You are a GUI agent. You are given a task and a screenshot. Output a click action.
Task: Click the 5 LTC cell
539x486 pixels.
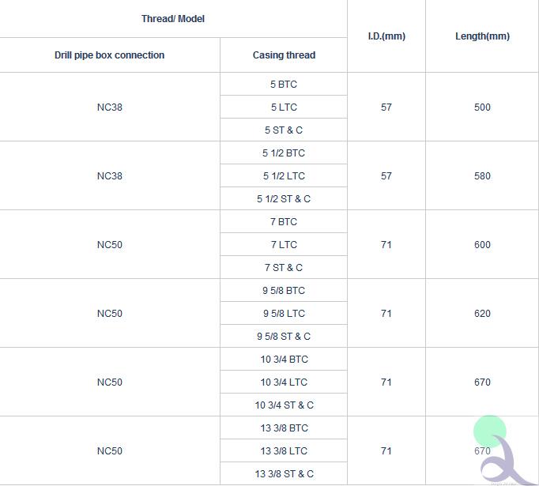click(x=284, y=107)
